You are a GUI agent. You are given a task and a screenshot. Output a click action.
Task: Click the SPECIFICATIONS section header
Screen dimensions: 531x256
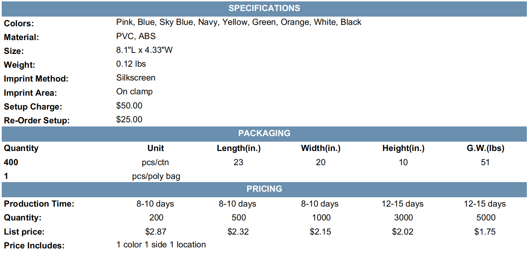[x=264, y=8]
